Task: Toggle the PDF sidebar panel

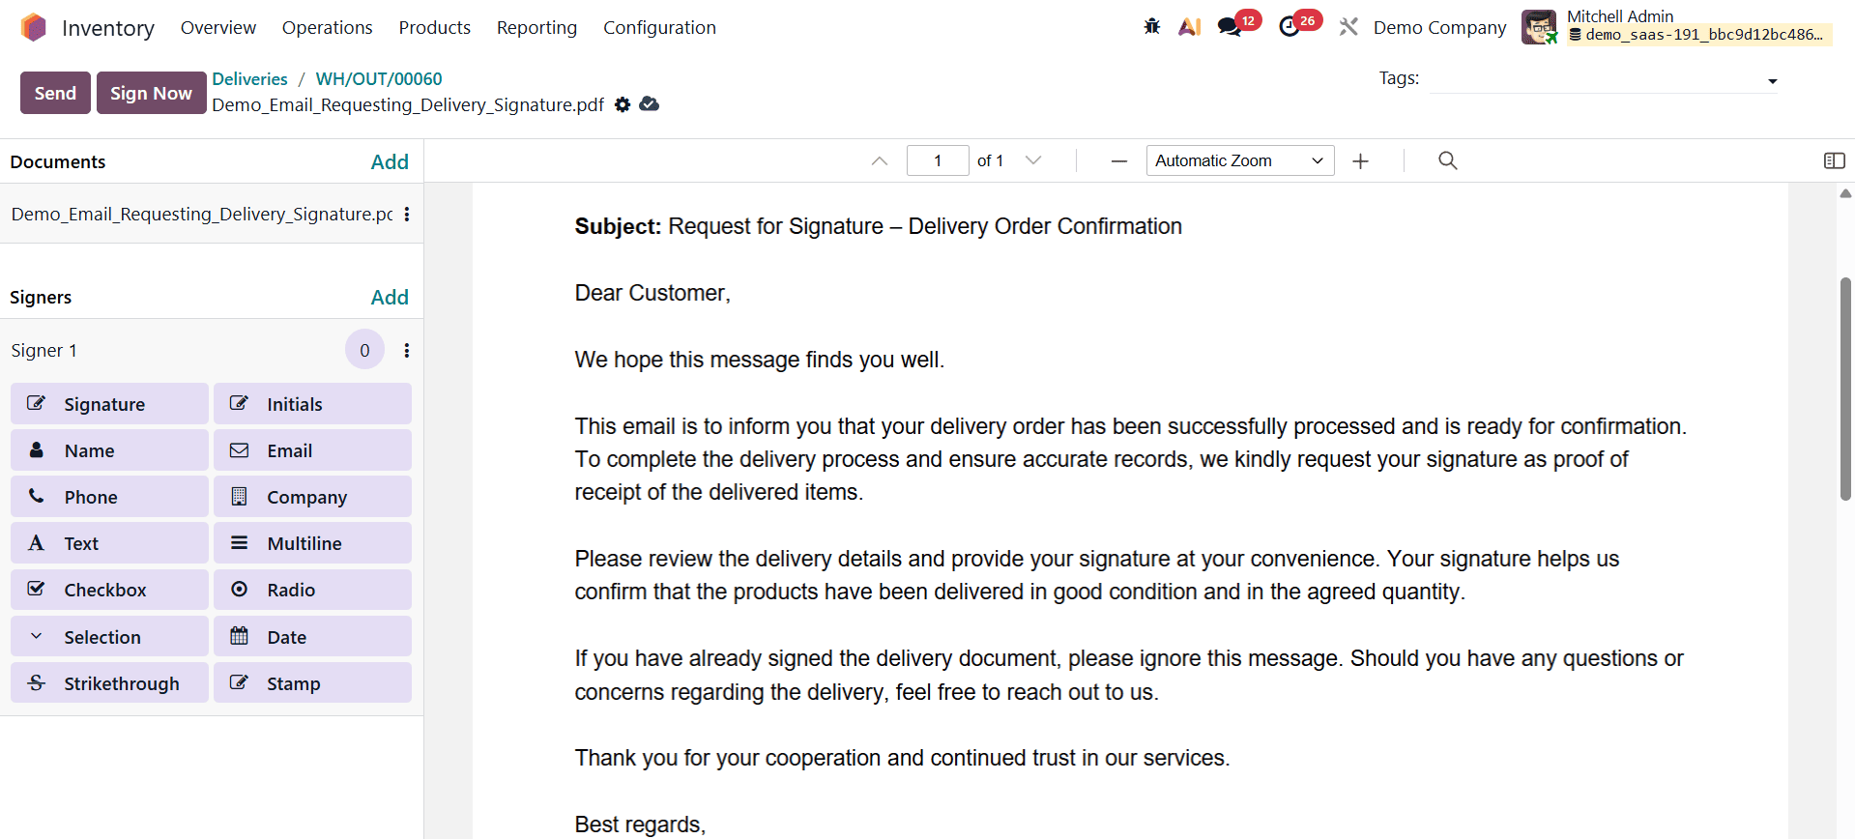Action: [1835, 160]
